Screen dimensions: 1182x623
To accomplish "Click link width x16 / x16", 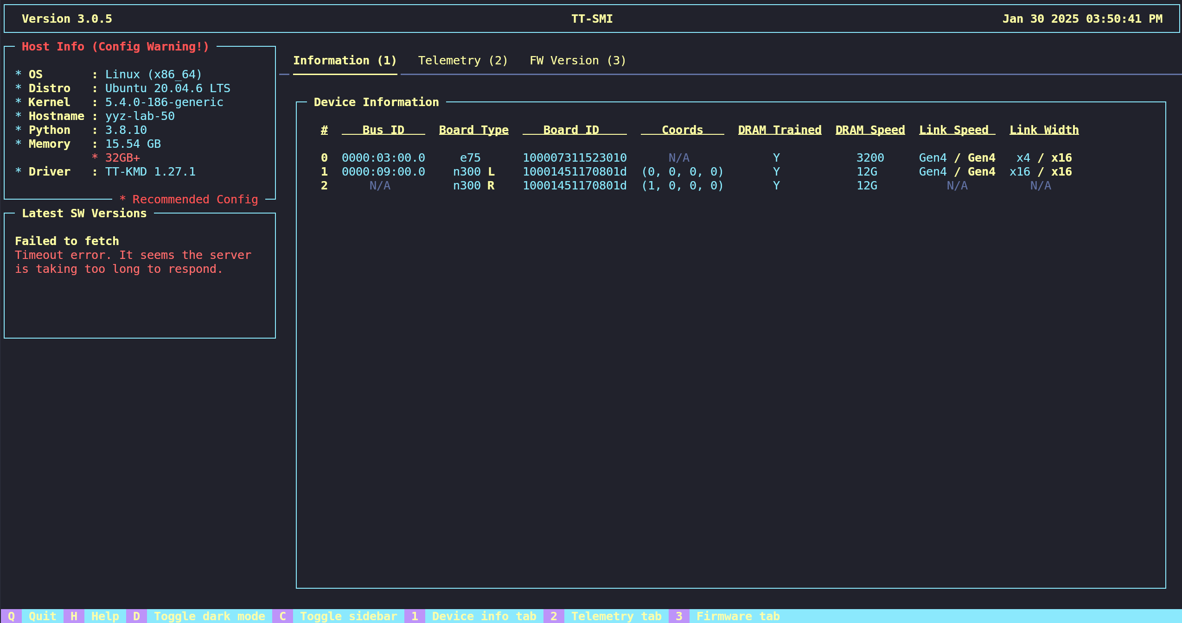I will (1041, 172).
